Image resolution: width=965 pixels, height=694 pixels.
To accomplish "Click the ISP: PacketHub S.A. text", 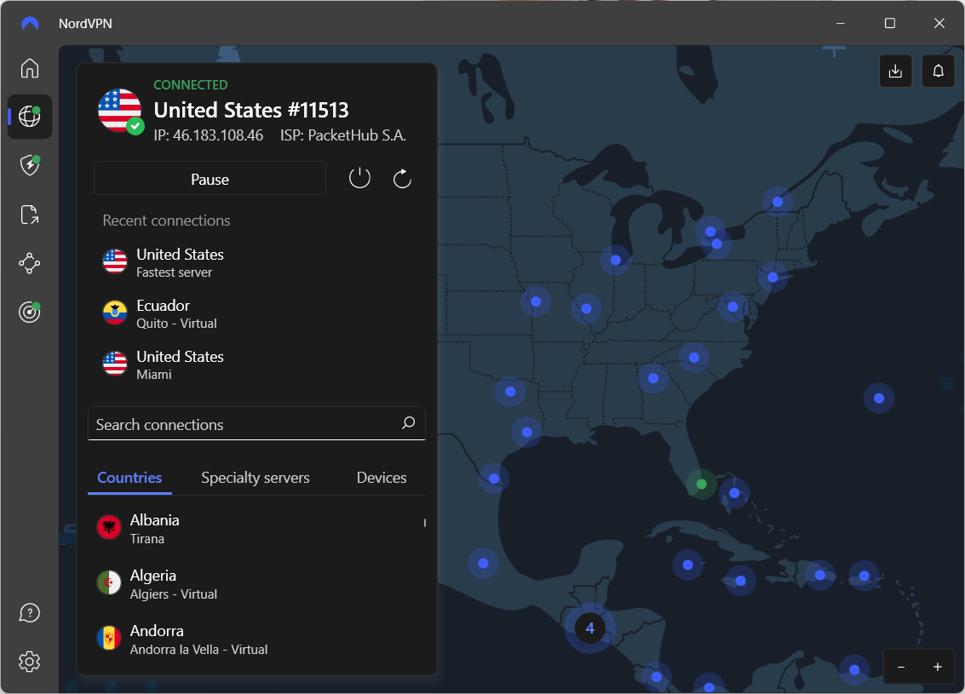I will pos(342,135).
